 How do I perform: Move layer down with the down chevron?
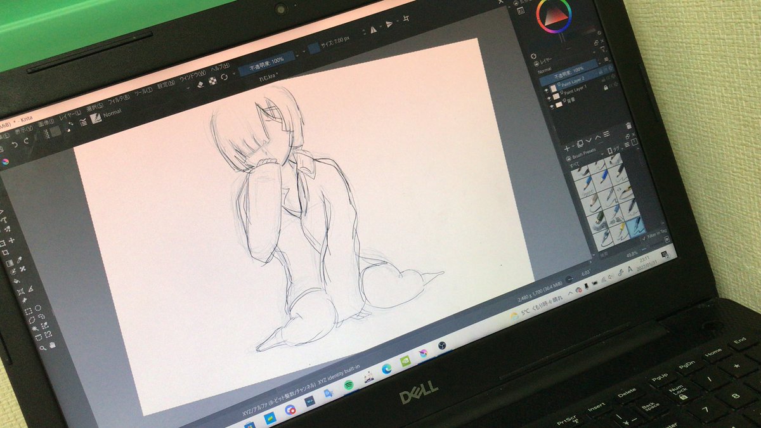[x=589, y=141]
